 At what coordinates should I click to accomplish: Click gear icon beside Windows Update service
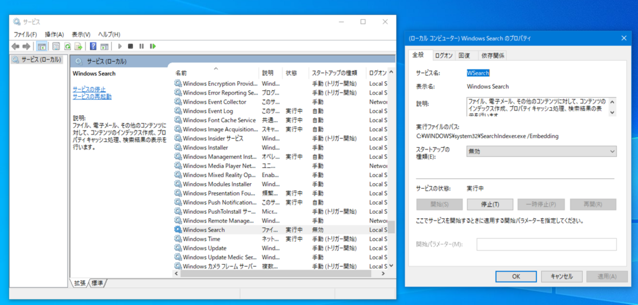[x=178, y=248]
